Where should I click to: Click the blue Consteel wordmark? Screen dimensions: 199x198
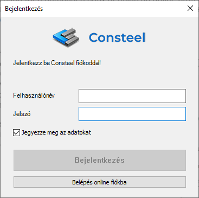[117, 37]
